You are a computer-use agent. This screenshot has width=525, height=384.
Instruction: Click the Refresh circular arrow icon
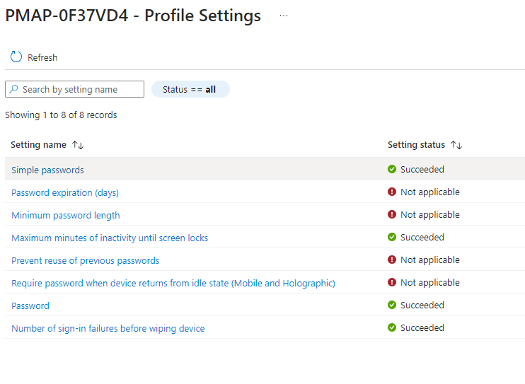point(16,57)
